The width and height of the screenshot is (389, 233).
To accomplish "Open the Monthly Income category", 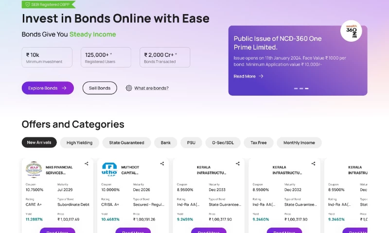I will 299,143.
